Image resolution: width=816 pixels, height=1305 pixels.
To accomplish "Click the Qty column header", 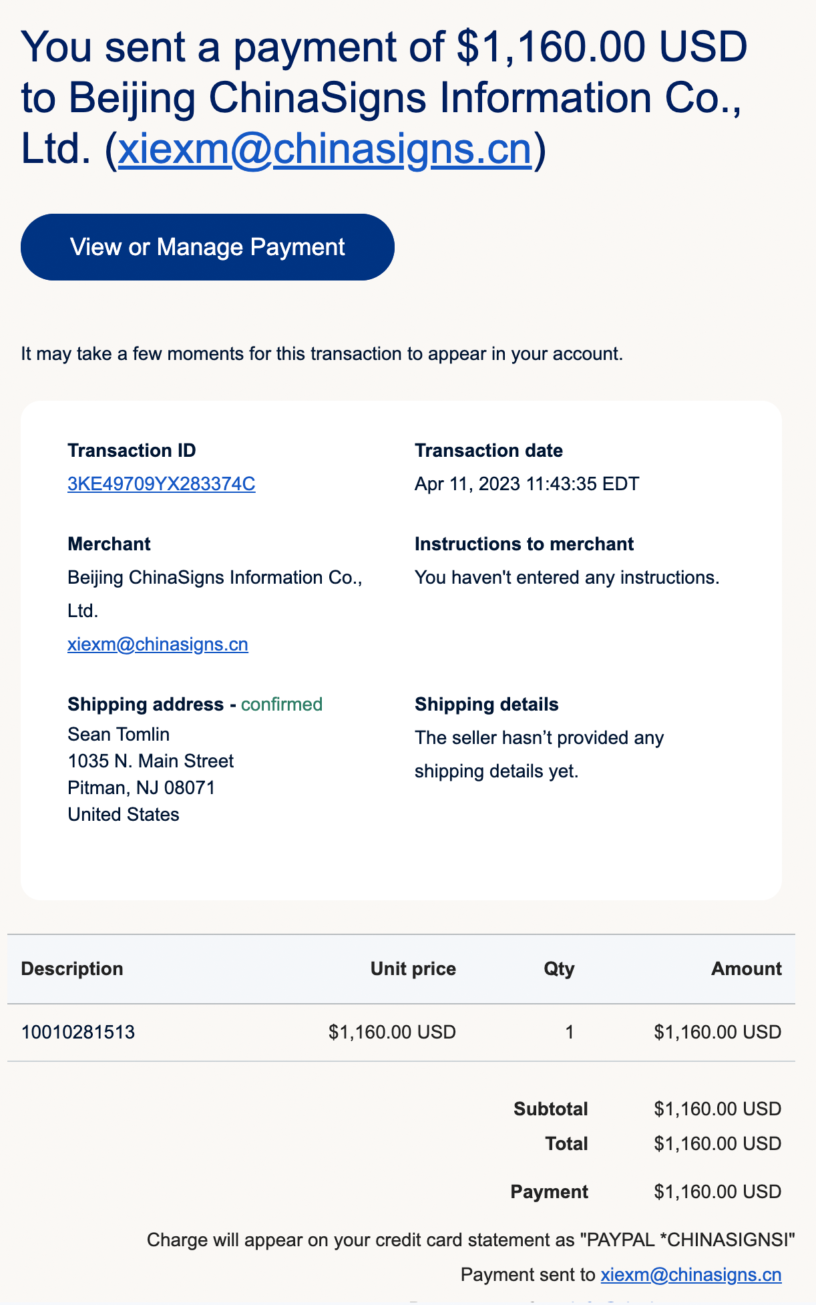I will (x=560, y=968).
